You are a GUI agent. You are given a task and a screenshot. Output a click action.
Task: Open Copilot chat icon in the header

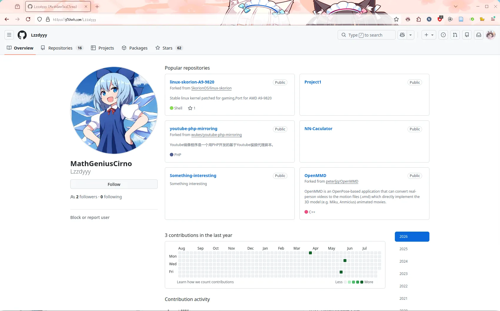pyautogui.click(x=402, y=35)
